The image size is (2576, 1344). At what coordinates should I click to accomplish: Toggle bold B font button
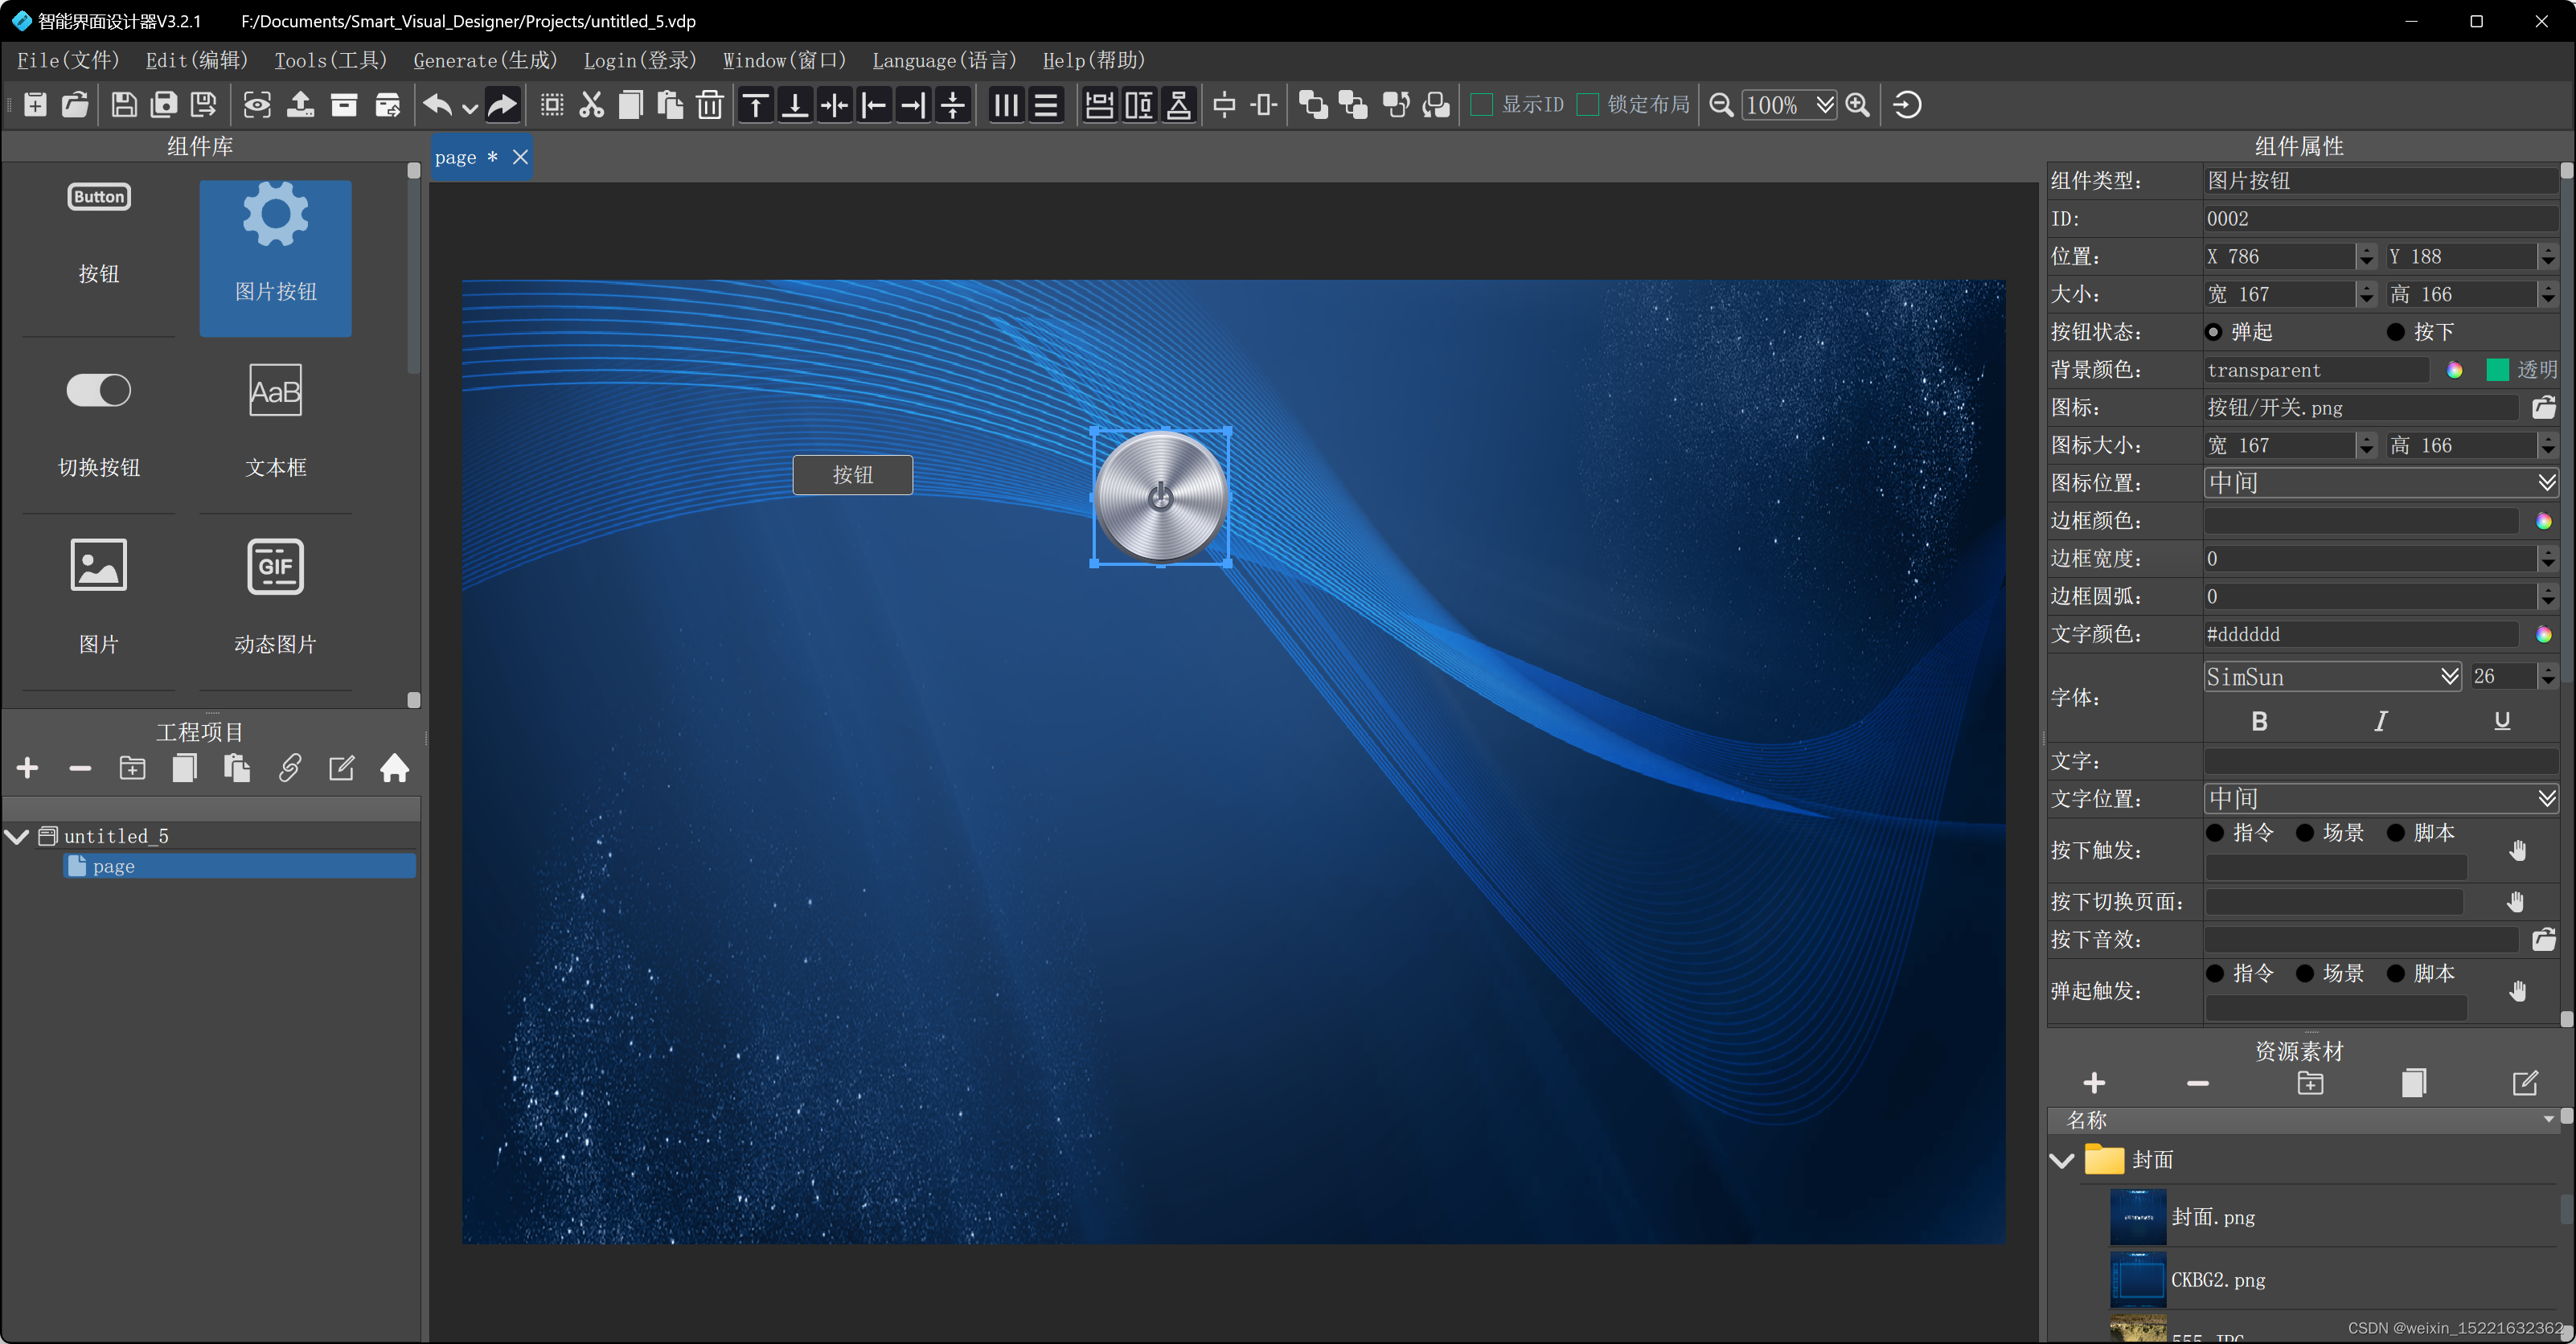pyautogui.click(x=2258, y=721)
